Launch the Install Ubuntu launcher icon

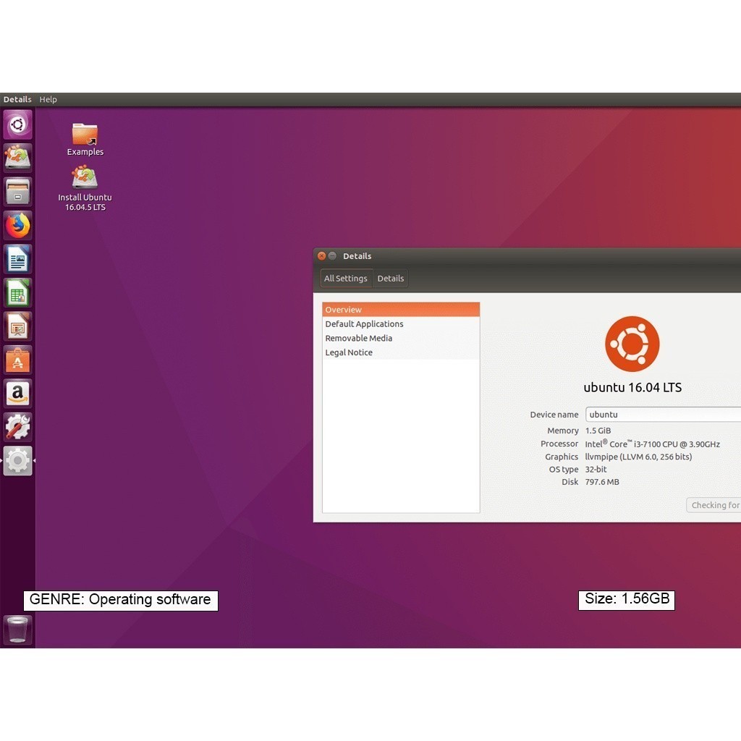pyautogui.click(x=17, y=158)
